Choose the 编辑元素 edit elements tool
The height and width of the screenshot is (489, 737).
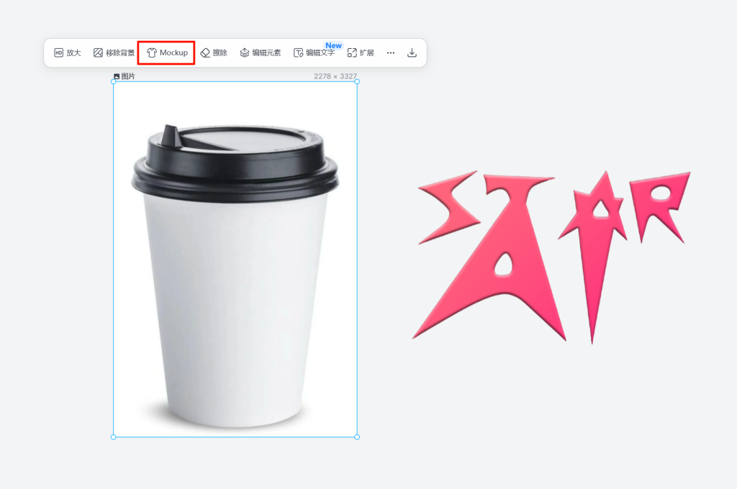[260, 52]
